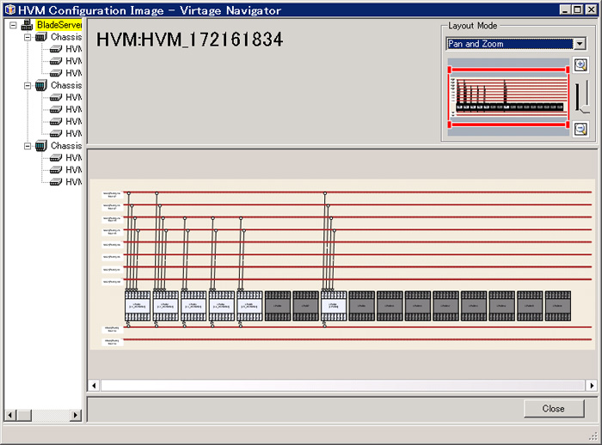Select the bottom Chassis tree label
The width and height of the screenshot is (602, 445).
click(x=66, y=146)
